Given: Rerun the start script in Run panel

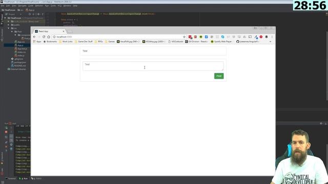Looking at the screenshot, I should tap(6, 128).
